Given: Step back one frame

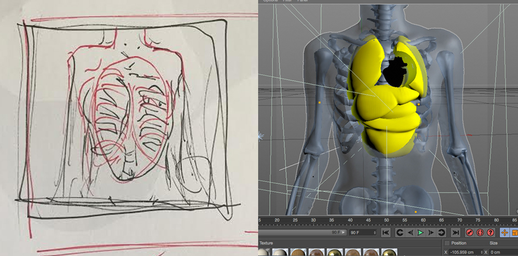Looking at the screenshot, I should tap(411, 233).
